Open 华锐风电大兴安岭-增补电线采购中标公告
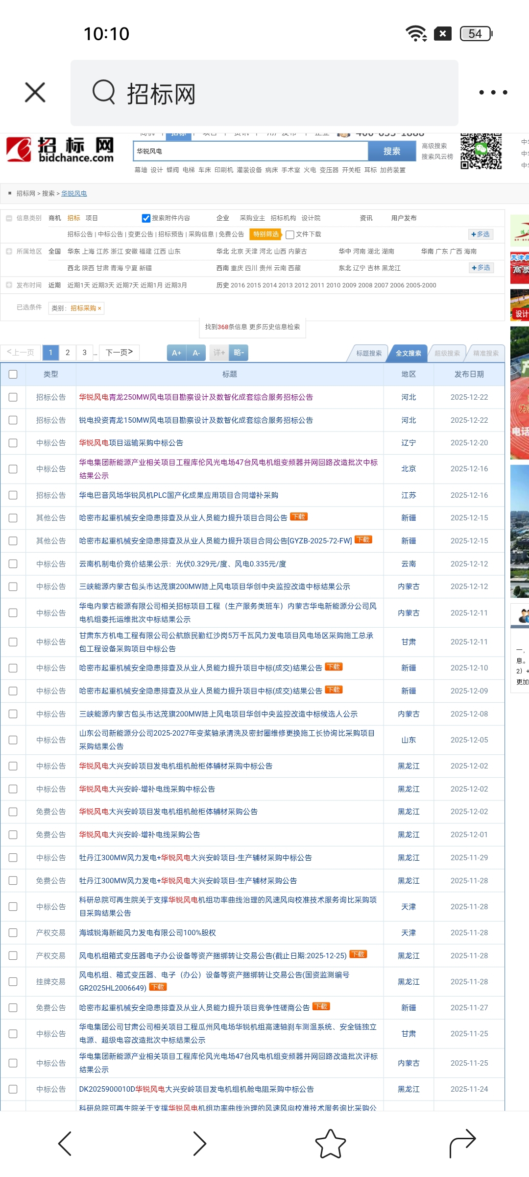 pyautogui.click(x=147, y=789)
